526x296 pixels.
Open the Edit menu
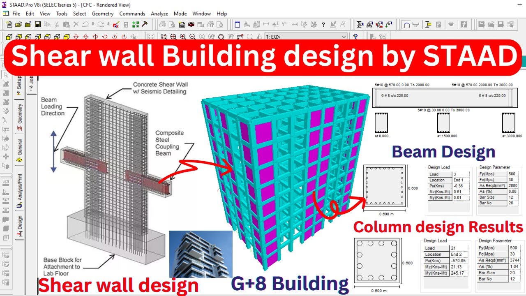[x=30, y=14]
